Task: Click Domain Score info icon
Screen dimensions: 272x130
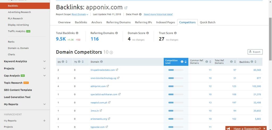Action: pyautogui.click(x=147, y=33)
